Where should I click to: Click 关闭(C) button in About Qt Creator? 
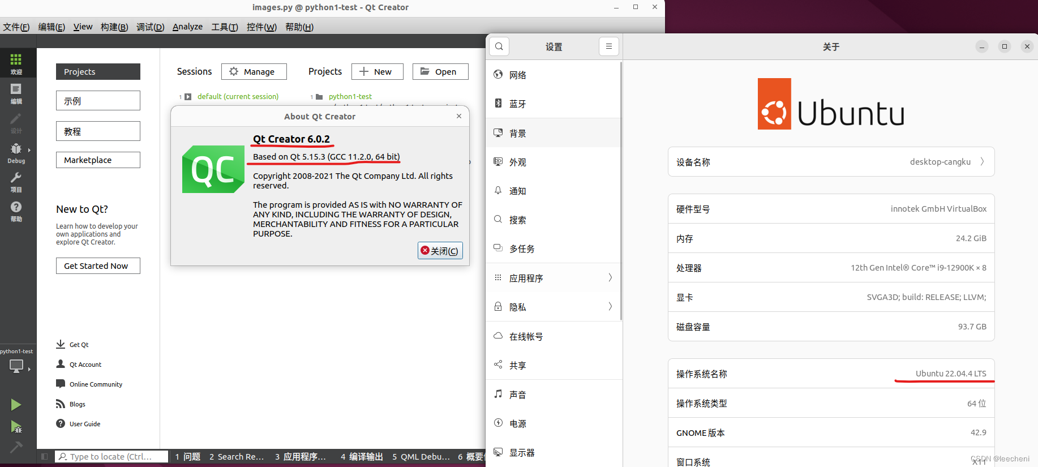click(x=440, y=251)
